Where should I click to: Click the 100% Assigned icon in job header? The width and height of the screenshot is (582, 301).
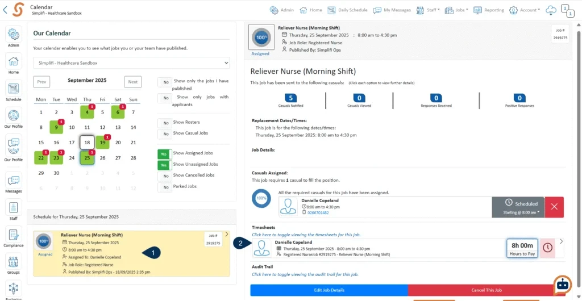[x=260, y=37]
